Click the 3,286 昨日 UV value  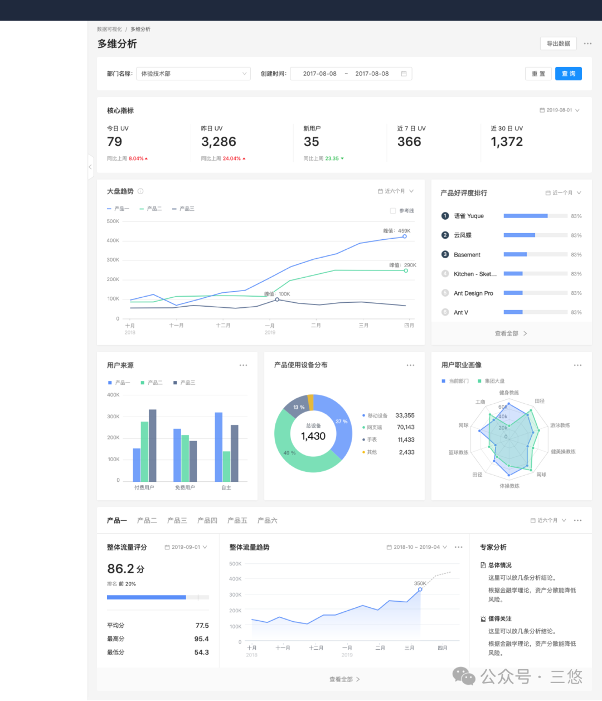(219, 142)
